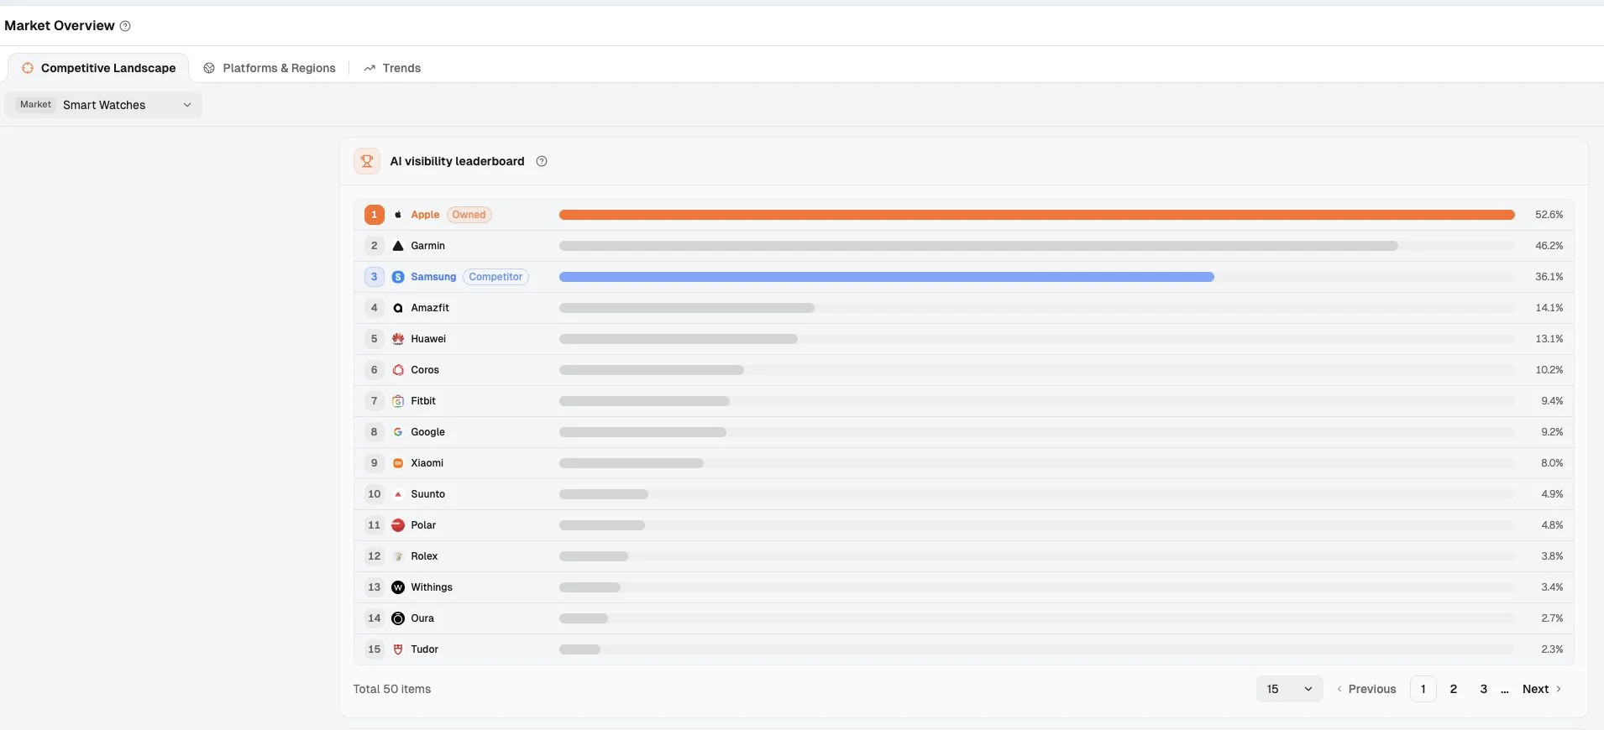Click the Samsung brand name
Viewport: 1604px width, 730px height.
tap(433, 277)
